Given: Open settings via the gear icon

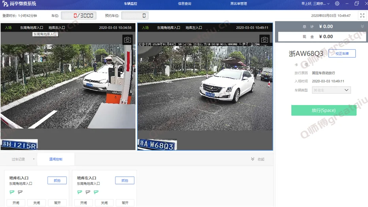Looking at the screenshot, I should click(x=337, y=4).
